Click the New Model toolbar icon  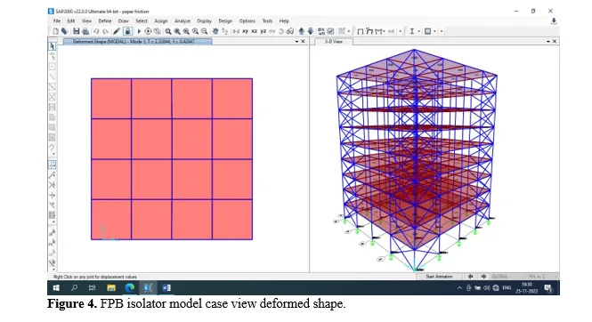[55, 31]
